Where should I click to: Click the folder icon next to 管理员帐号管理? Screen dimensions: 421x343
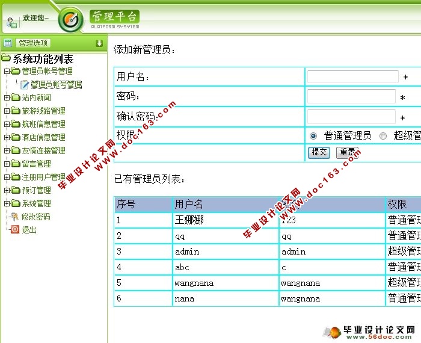tap(16, 71)
